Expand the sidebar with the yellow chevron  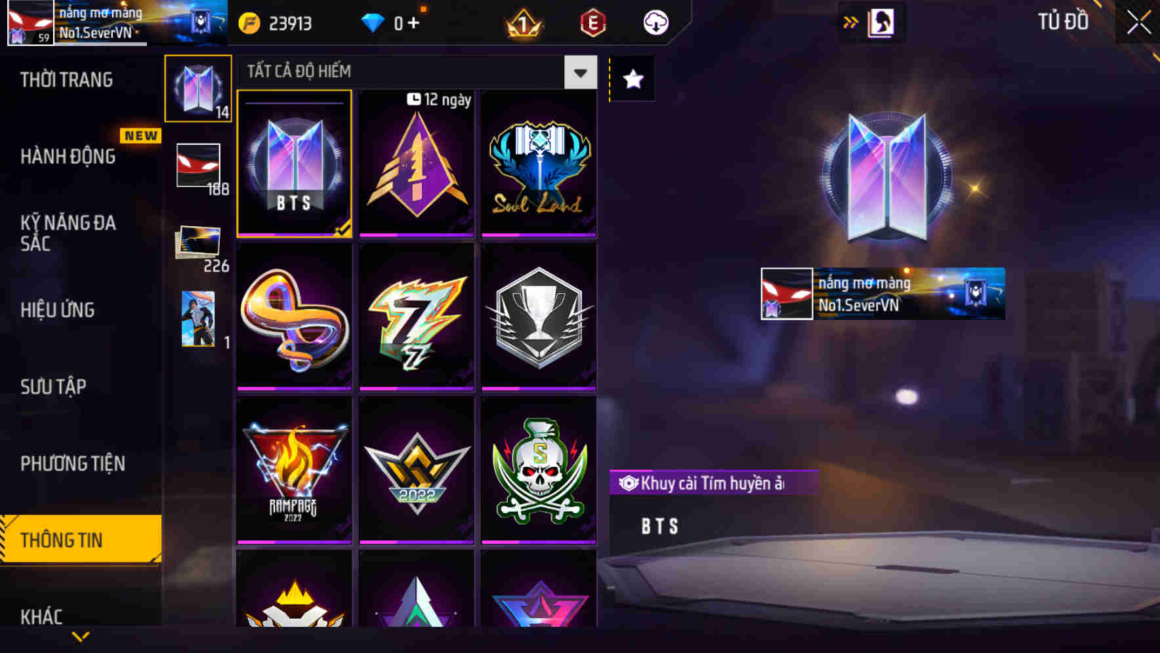[81, 636]
